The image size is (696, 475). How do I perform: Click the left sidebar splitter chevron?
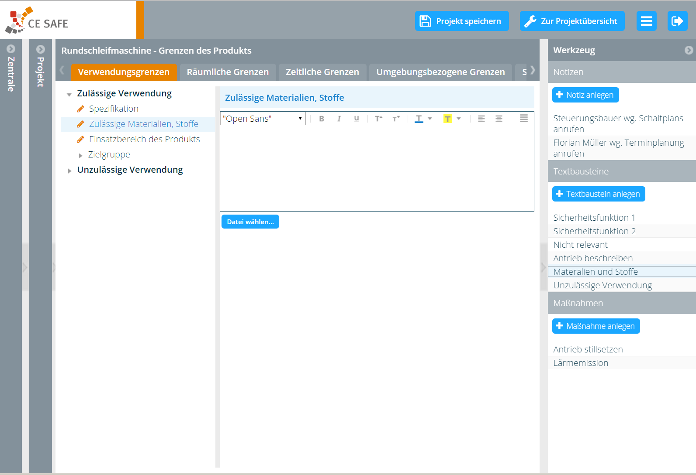click(25, 267)
